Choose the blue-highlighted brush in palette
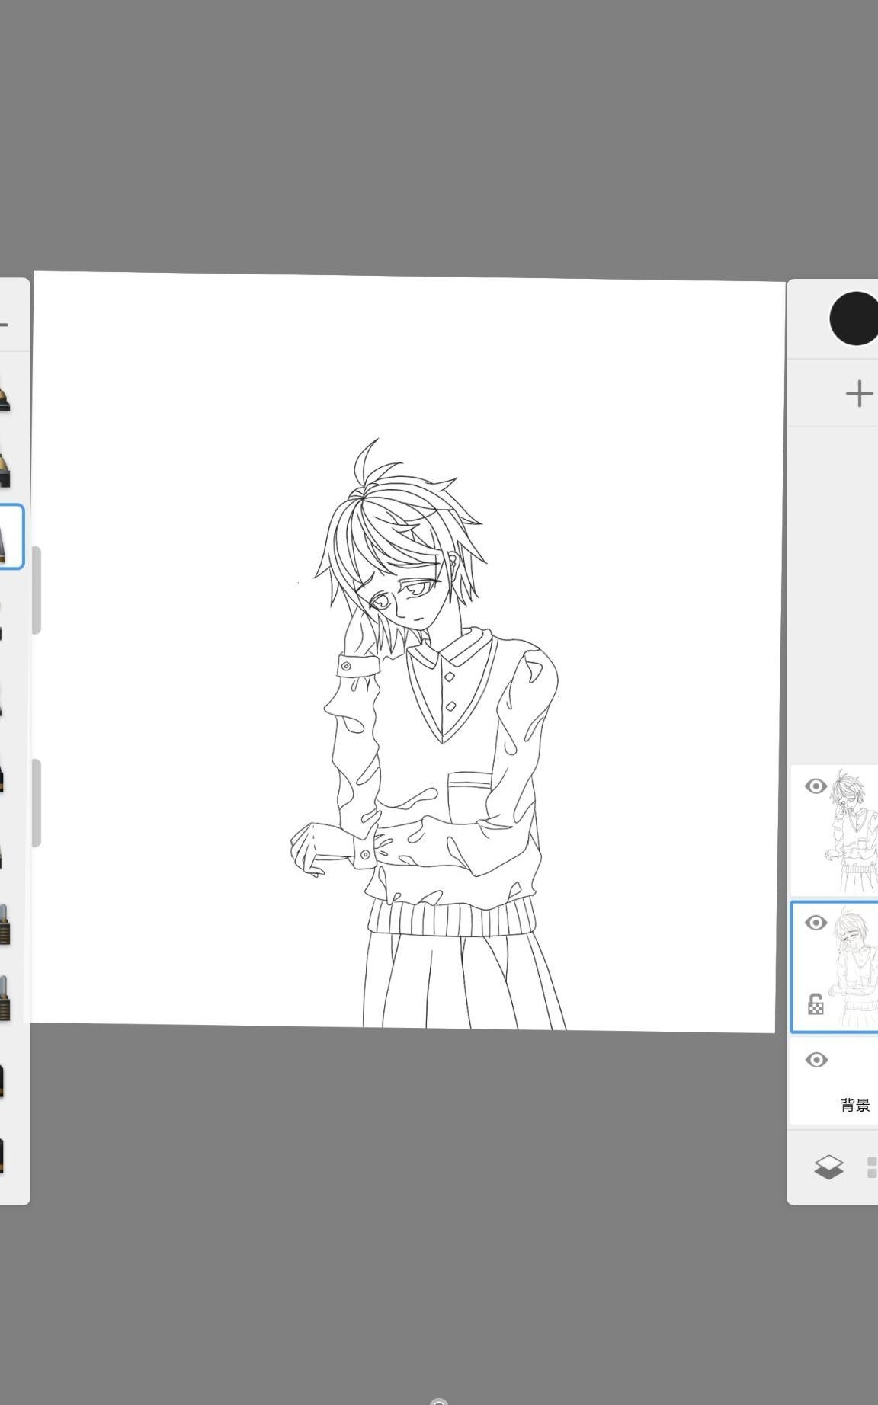This screenshot has height=1405, width=878. tap(11, 536)
